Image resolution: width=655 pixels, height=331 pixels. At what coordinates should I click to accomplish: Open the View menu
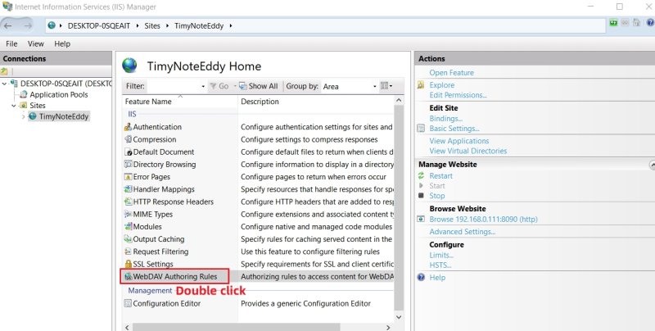pyautogui.click(x=36, y=43)
